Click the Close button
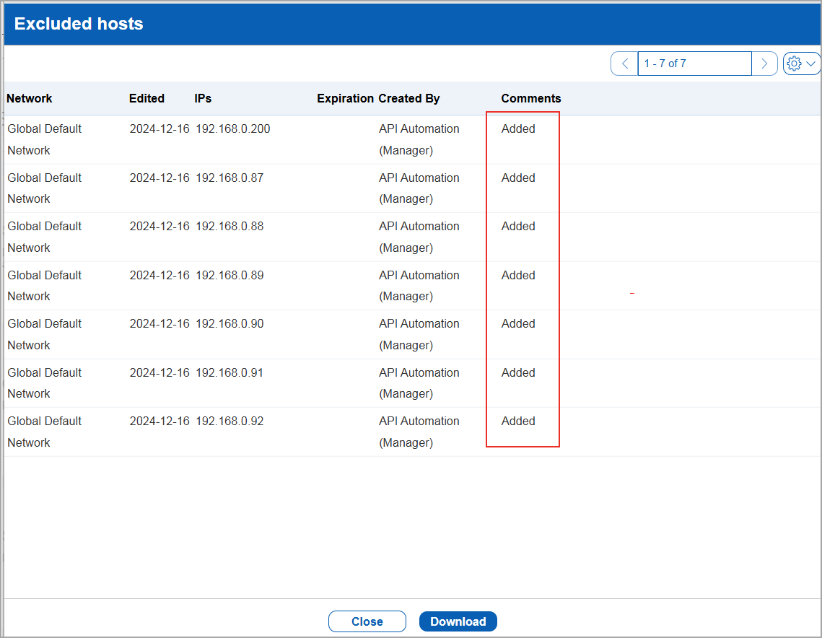The width and height of the screenshot is (822, 638). coord(367,621)
